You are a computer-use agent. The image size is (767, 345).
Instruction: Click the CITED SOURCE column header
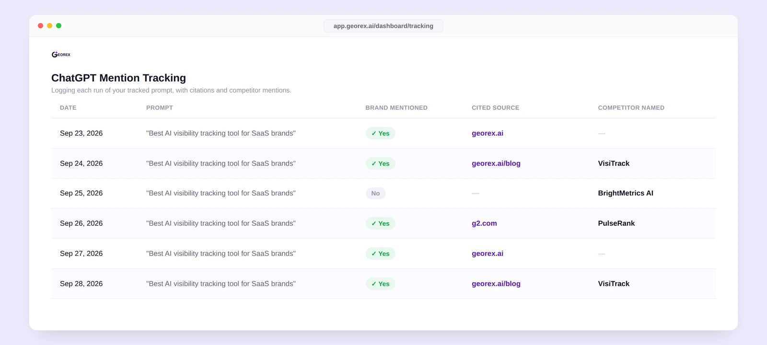[496, 108]
